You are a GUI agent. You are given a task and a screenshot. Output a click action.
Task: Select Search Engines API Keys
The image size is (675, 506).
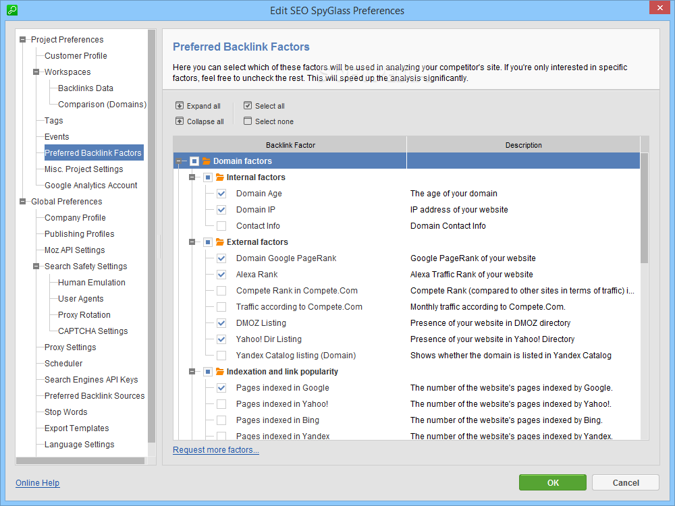[x=91, y=379]
